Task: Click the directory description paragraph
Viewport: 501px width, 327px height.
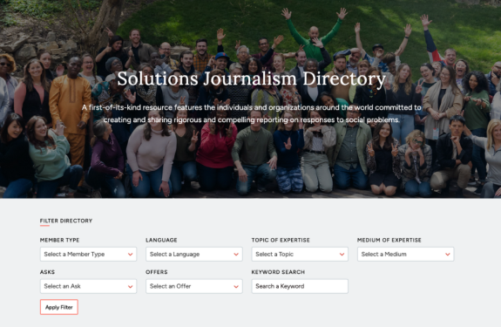Action: click(x=252, y=113)
